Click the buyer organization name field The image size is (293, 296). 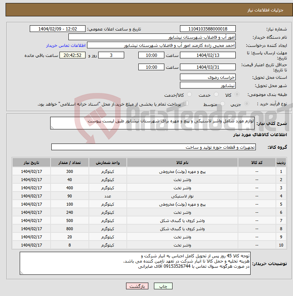pyautogui.click(x=152, y=37)
